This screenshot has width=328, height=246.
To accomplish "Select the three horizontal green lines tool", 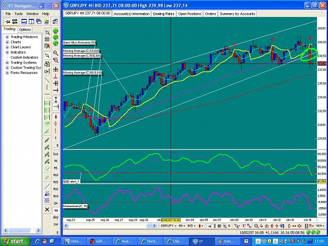I will (47, 103).
